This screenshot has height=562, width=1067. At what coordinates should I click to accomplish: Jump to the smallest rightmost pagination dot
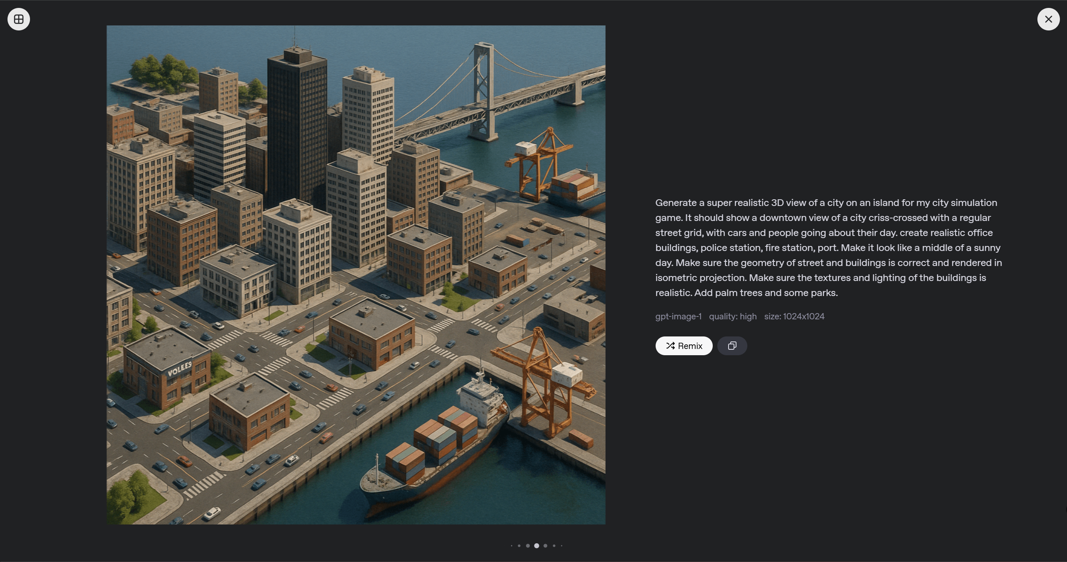pos(561,546)
